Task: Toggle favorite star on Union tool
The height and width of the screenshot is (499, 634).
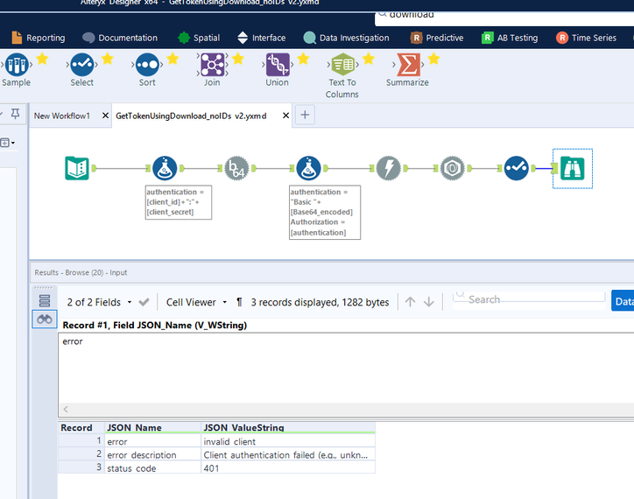Action: click(x=303, y=59)
